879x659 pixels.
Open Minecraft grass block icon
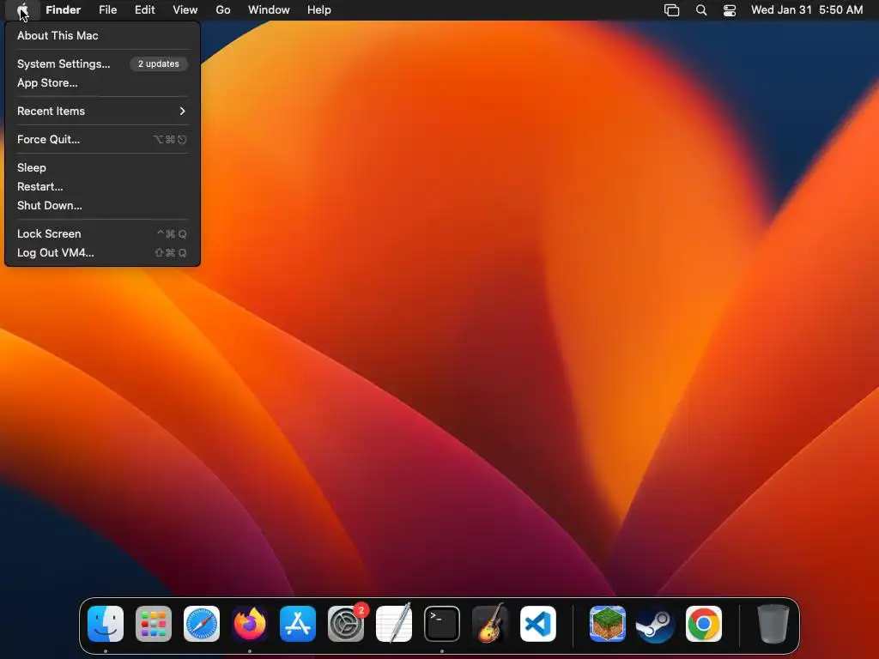coord(608,624)
